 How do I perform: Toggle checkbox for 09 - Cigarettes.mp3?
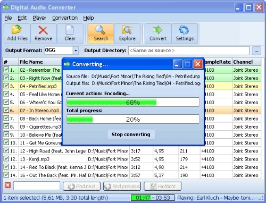(6, 126)
